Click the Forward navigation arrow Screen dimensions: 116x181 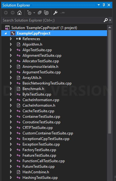(13, 13)
